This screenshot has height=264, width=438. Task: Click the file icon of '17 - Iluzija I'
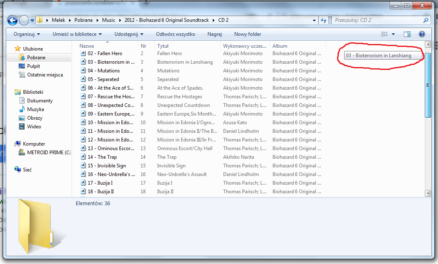point(83,183)
